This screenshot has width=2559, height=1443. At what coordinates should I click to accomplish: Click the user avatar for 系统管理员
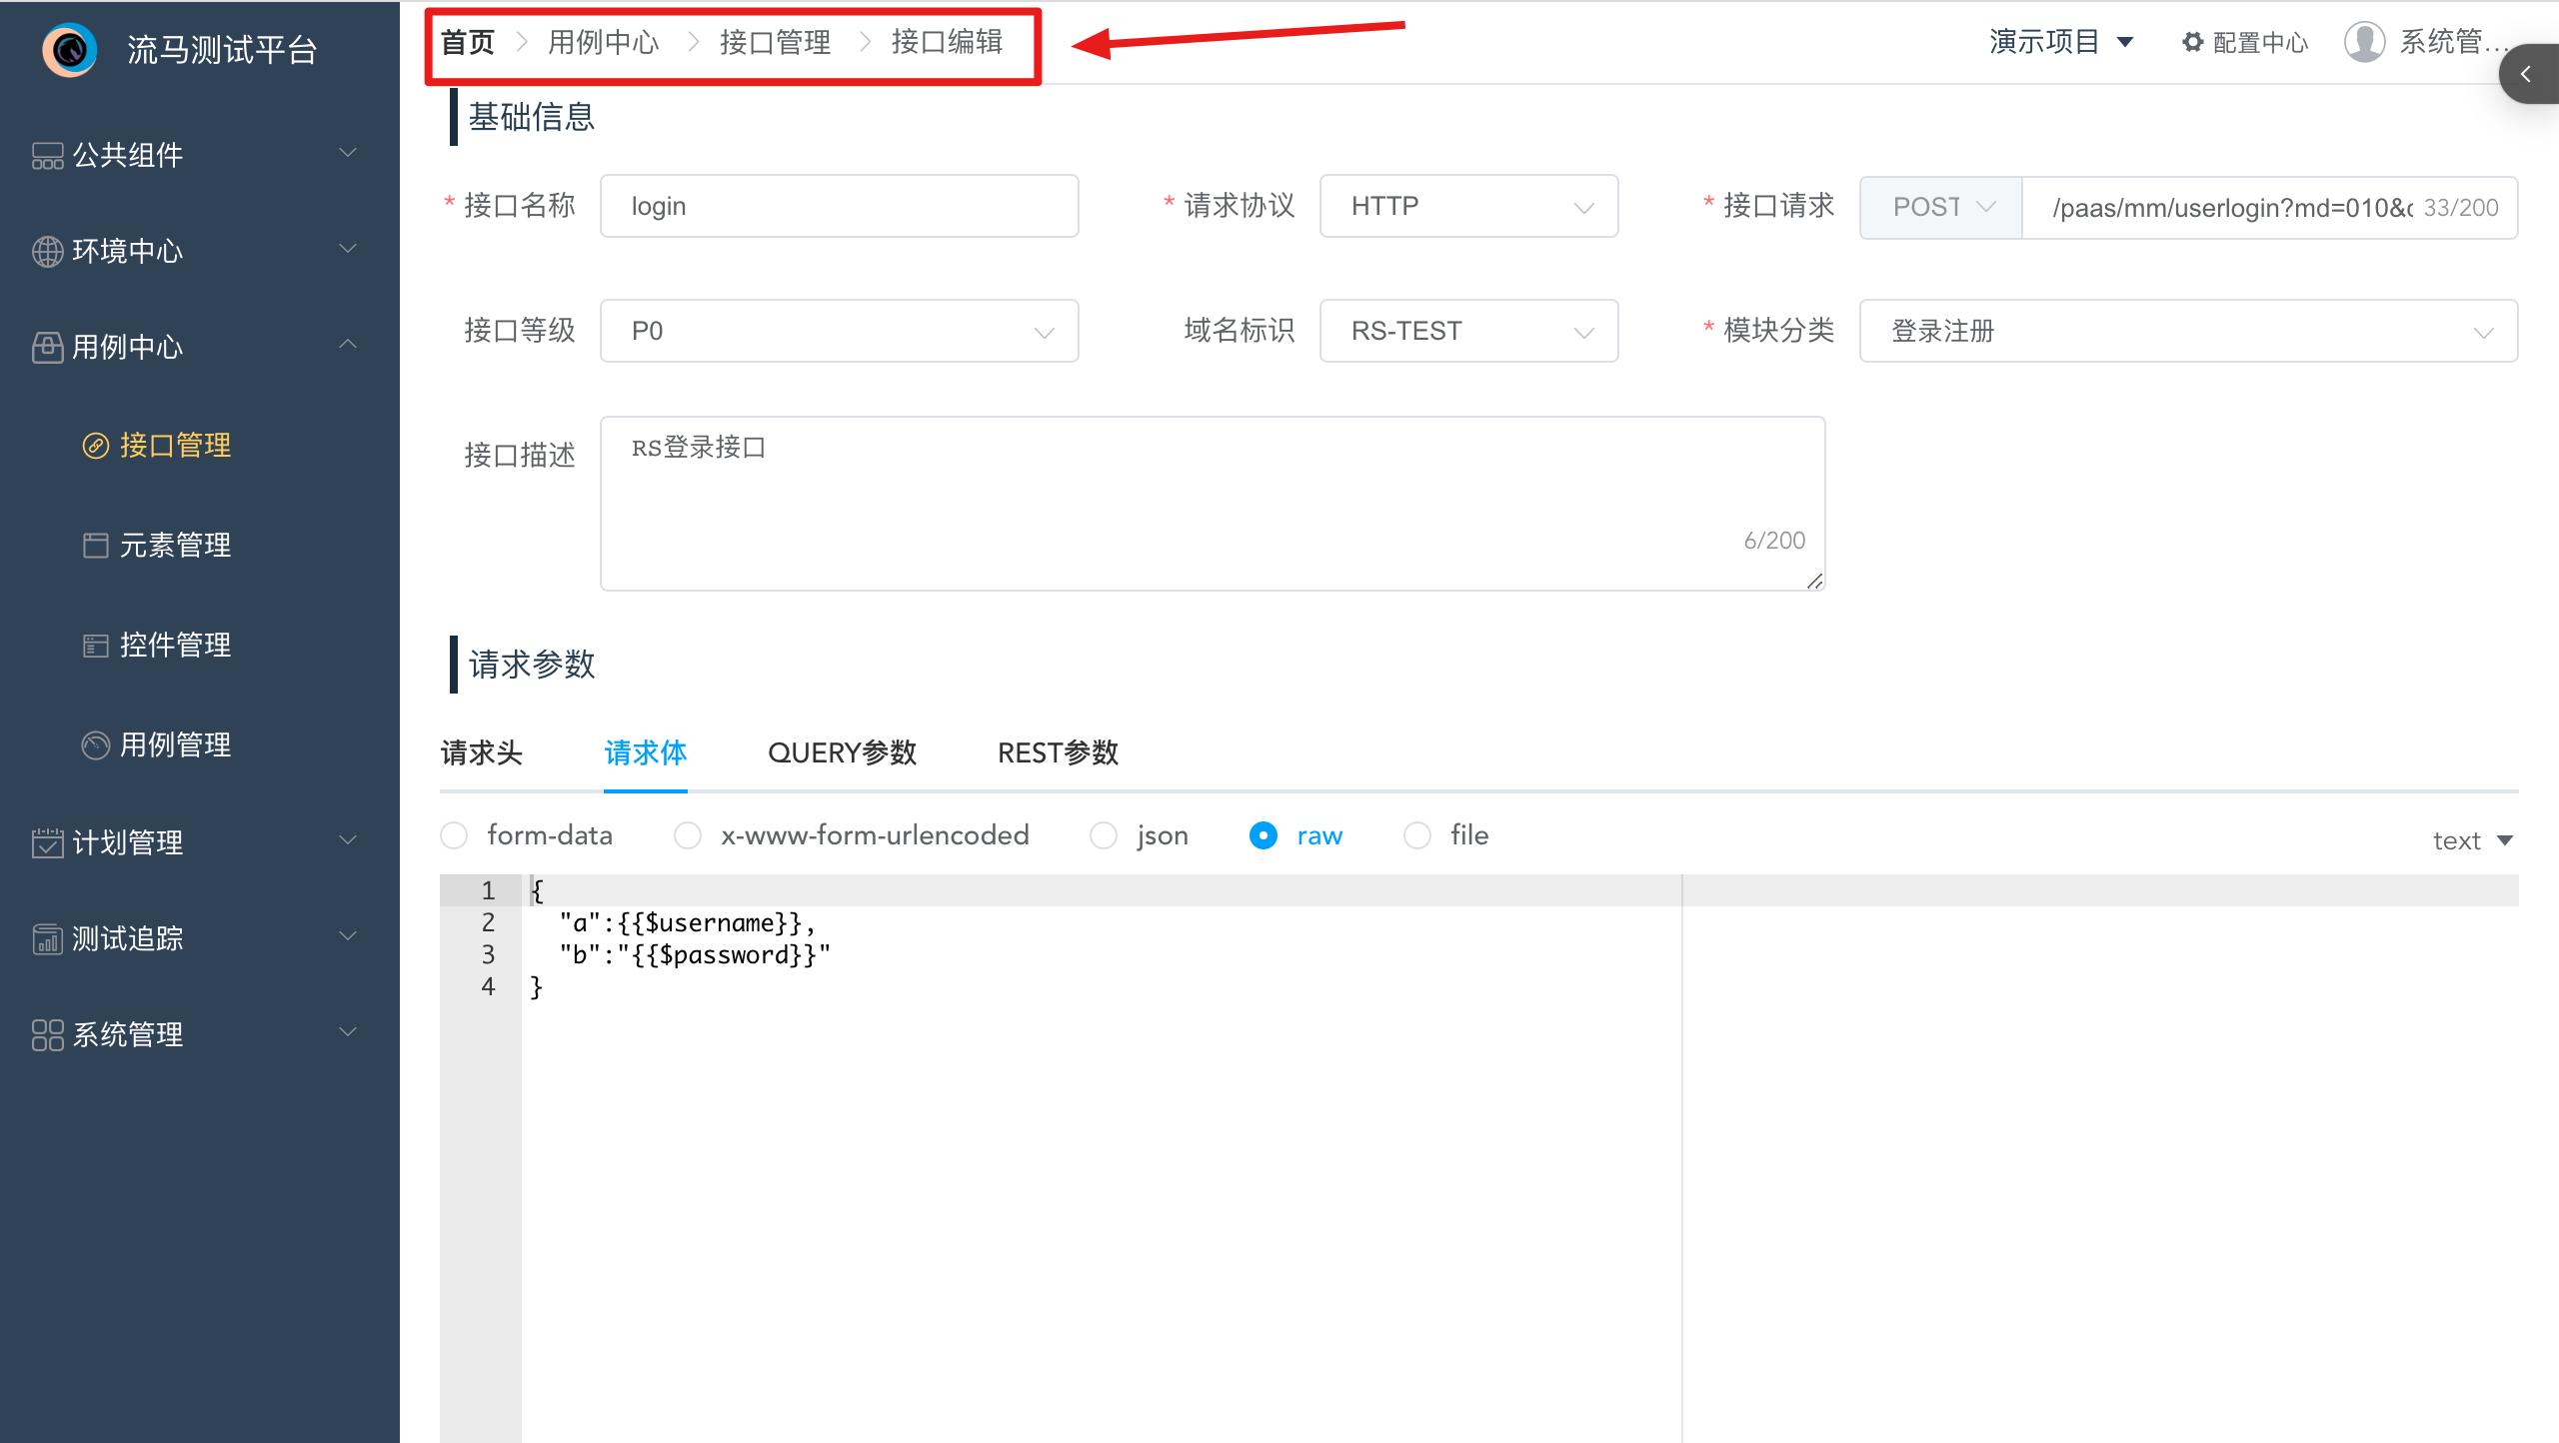tap(2366, 42)
